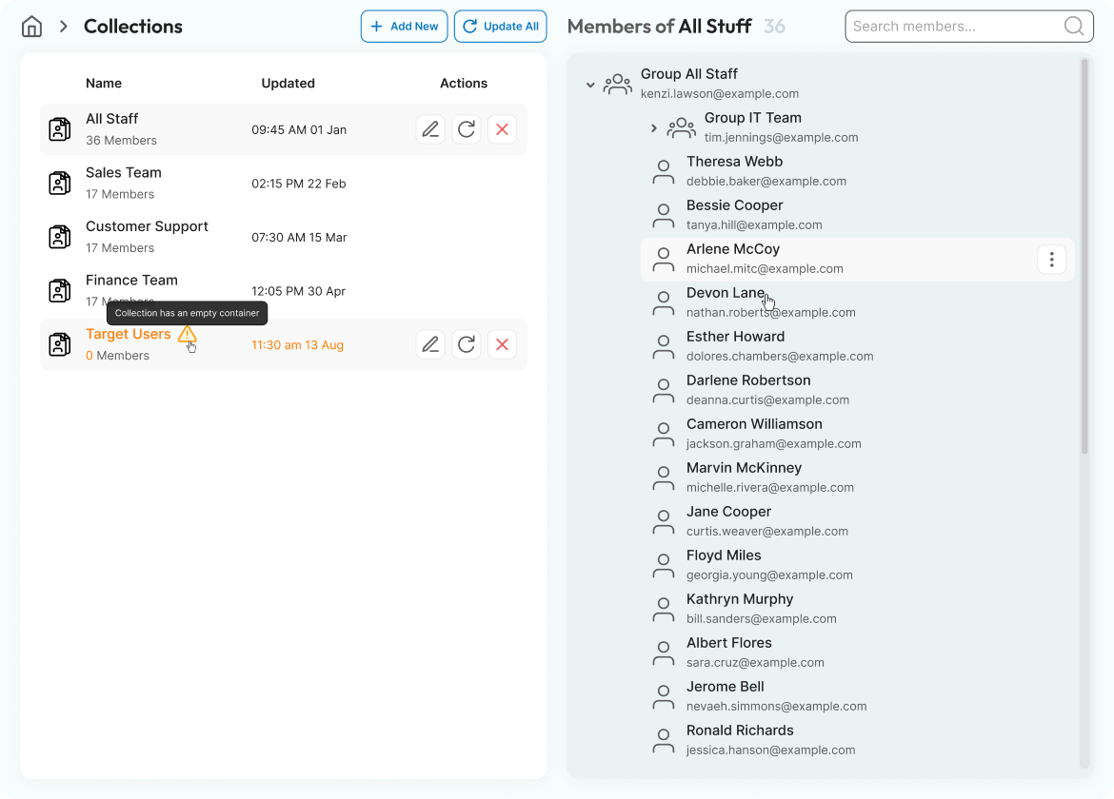Refresh the Target Users collection
The height and width of the screenshot is (799, 1114).
click(x=466, y=343)
